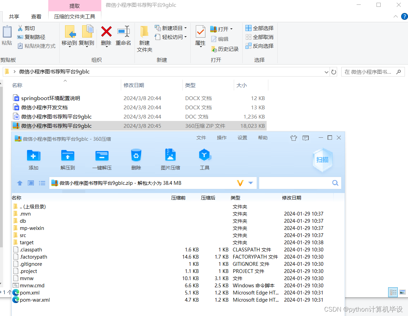Click 复制路径 in the ribbon
This screenshot has height=316, width=408.
click(x=31, y=37)
